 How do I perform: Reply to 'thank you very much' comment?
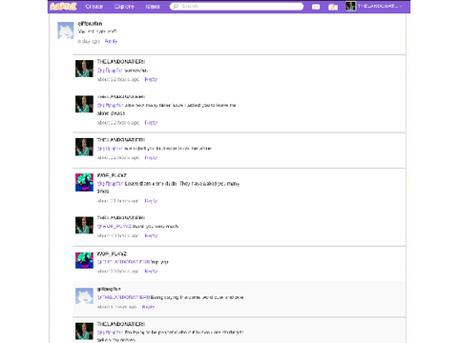pyautogui.click(x=151, y=235)
